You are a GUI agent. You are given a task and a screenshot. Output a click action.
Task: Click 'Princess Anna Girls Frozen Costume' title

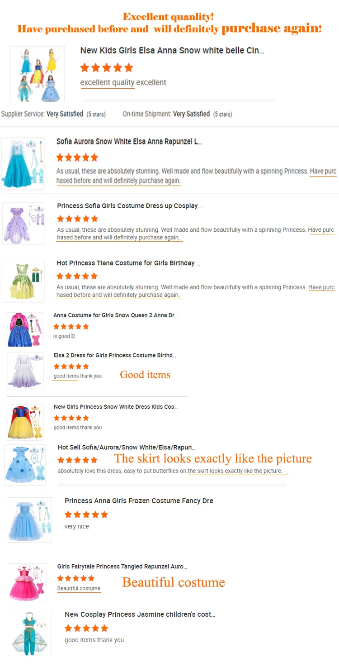pos(141,501)
